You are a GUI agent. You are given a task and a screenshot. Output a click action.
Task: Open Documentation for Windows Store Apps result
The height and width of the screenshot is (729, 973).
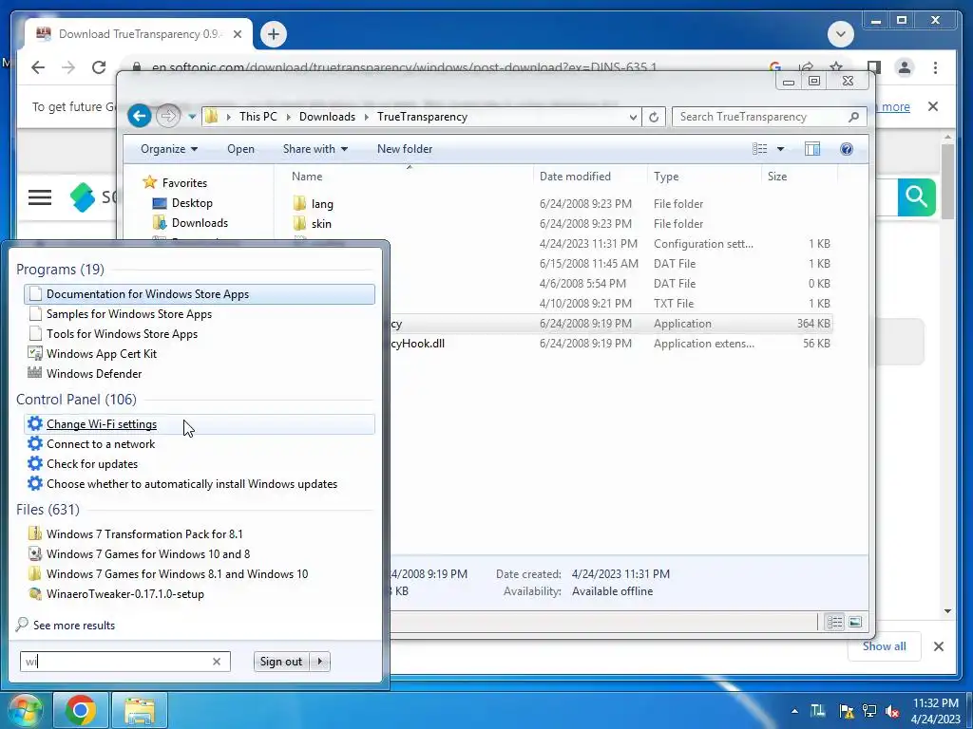coord(200,294)
